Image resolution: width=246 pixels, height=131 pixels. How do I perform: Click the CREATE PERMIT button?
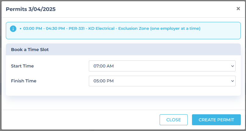[x=216, y=120]
